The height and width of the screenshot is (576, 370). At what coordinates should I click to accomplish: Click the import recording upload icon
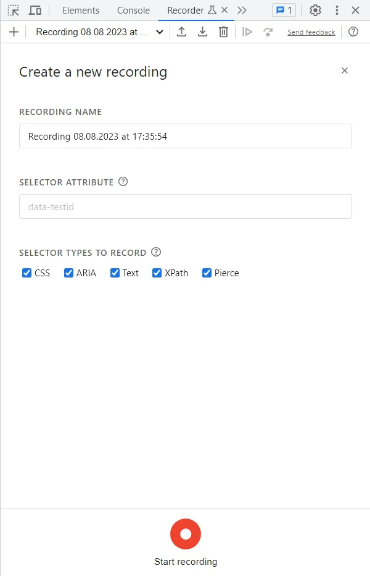pos(181,32)
